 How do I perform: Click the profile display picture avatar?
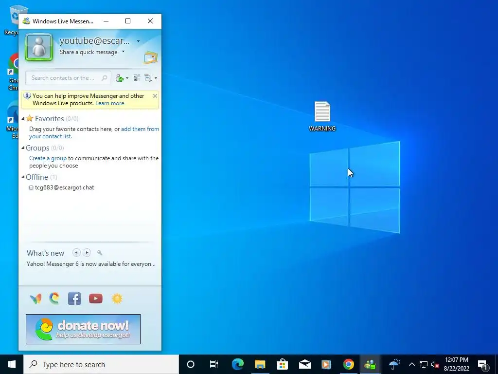click(39, 47)
